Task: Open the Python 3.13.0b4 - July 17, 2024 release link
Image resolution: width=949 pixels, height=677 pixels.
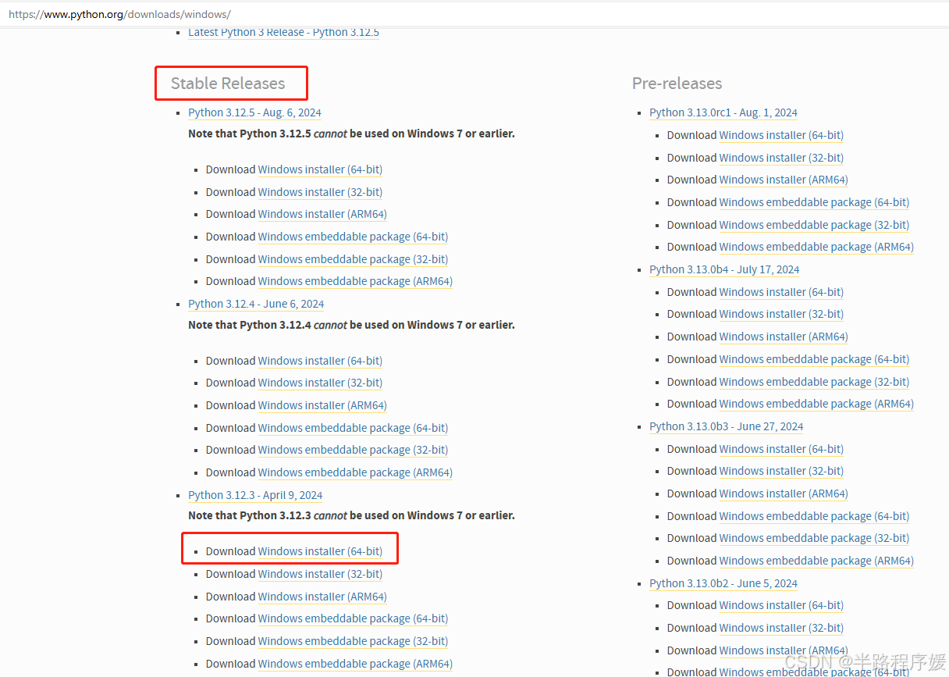Action: click(724, 269)
